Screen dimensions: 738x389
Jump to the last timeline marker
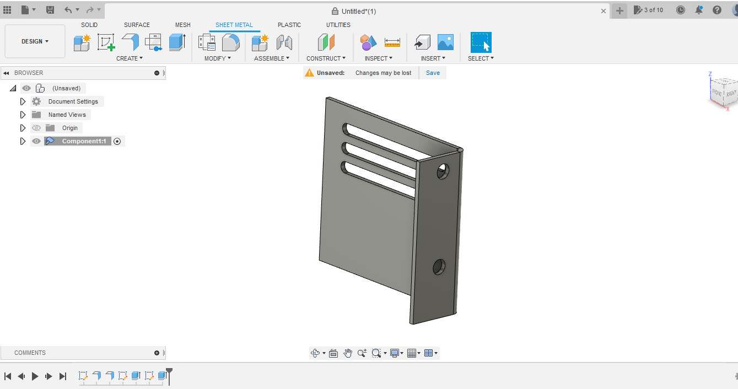click(62, 376)
